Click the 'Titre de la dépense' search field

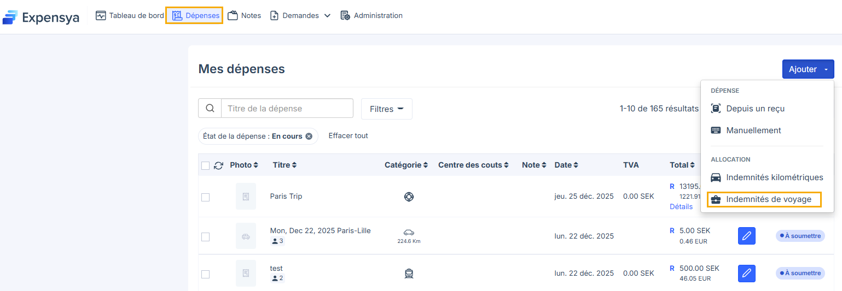click(287, 108)
